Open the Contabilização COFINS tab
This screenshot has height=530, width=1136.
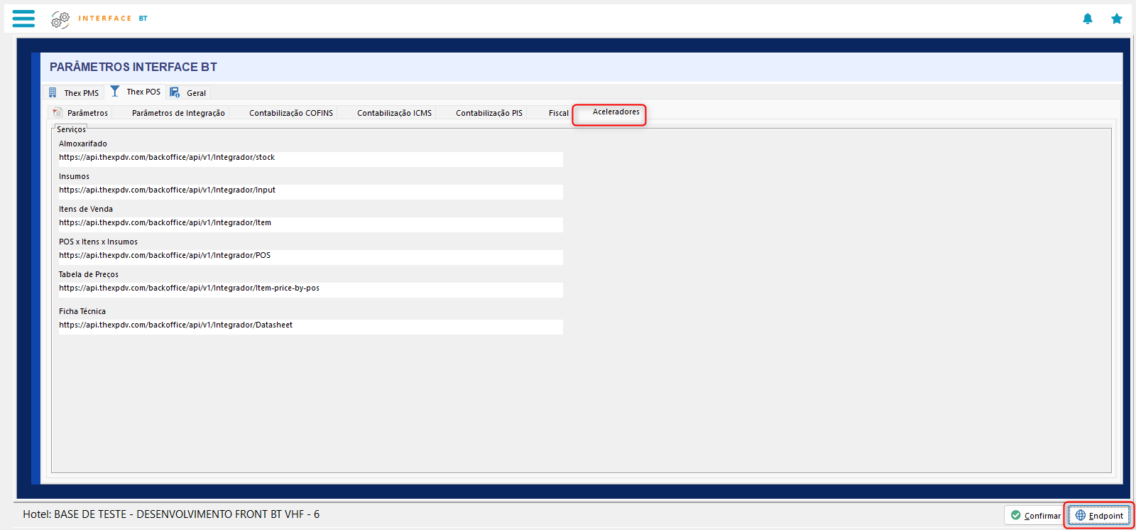(x=291, y=113)
